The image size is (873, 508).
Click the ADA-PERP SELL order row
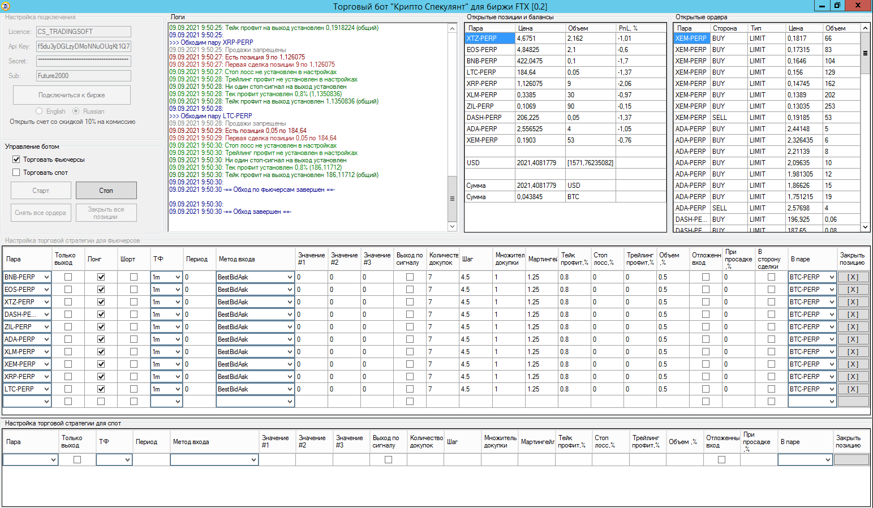(767, 208)
